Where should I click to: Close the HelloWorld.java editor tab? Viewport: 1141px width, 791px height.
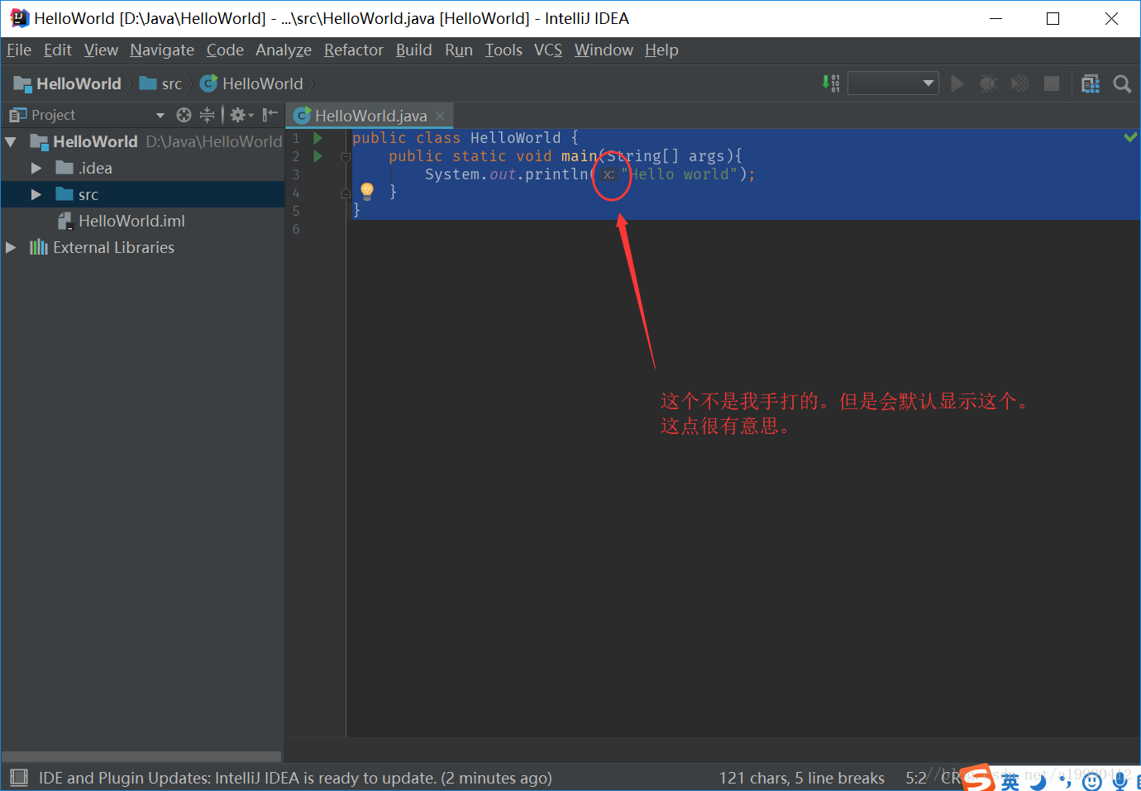click(x=440, y=116)
